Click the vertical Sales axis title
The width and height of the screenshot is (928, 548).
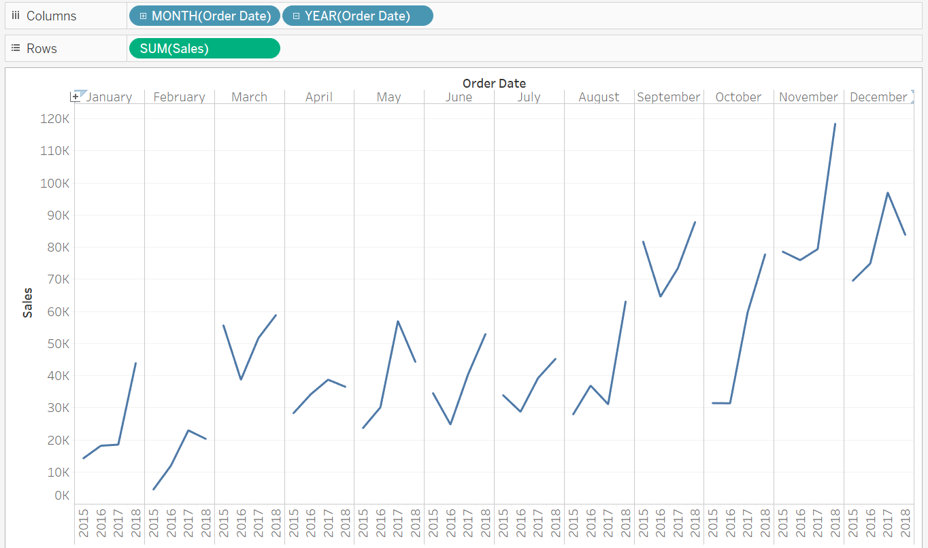28,303
